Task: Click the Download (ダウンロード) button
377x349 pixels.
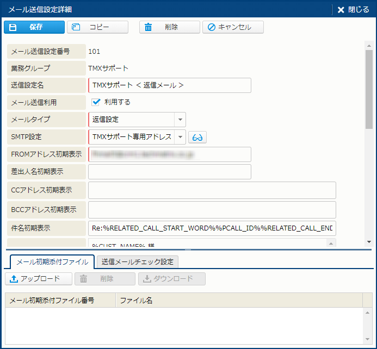Action: click(172, 279)
